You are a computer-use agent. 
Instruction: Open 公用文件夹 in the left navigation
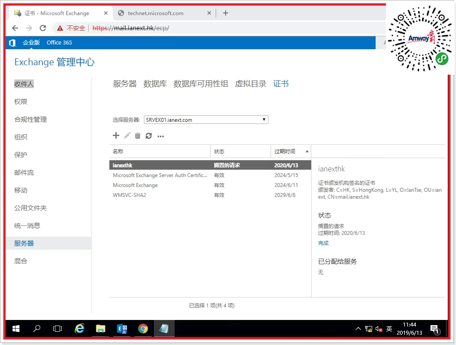tap(31, 208)
